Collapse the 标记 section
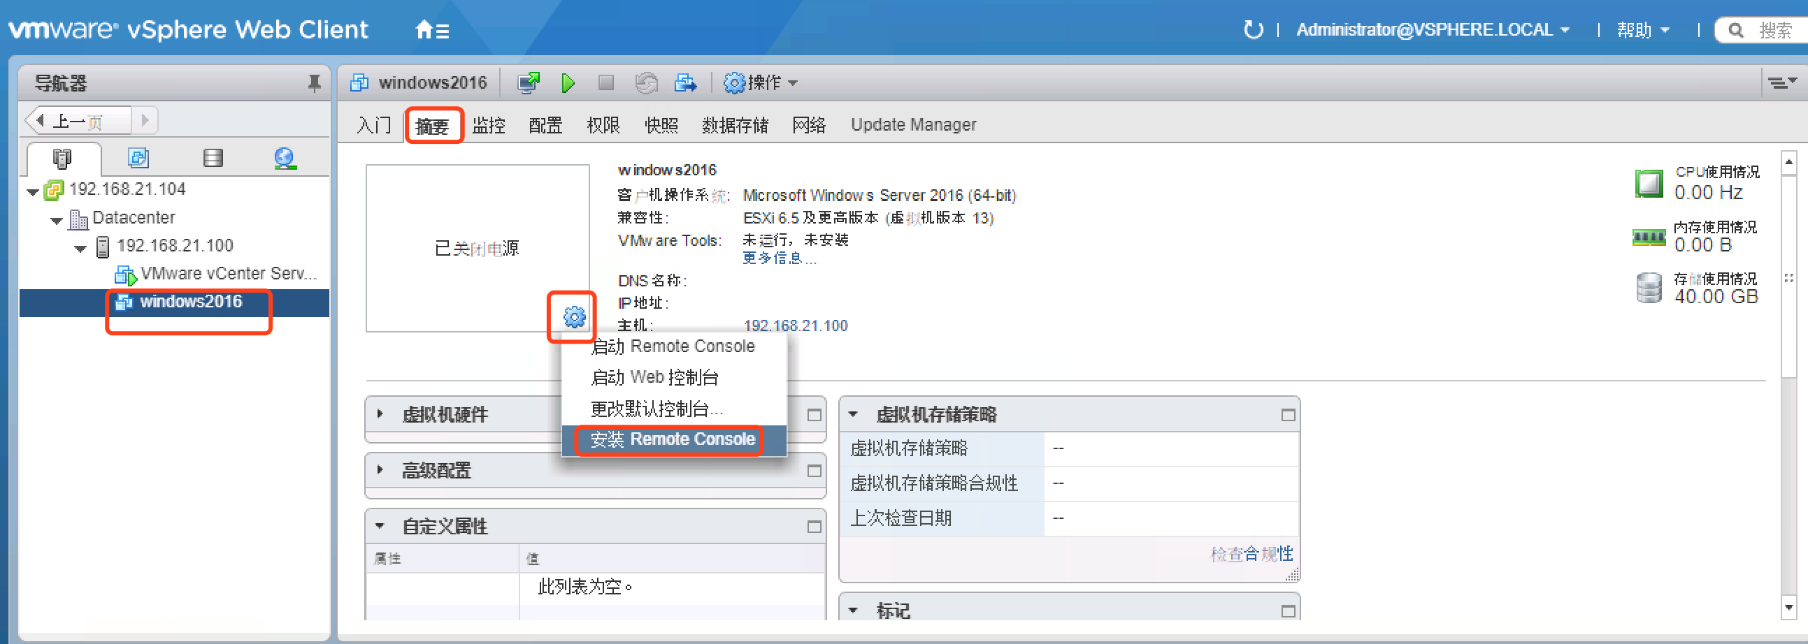The width and height of the screenshot is (1808, 644). (853, 610)
